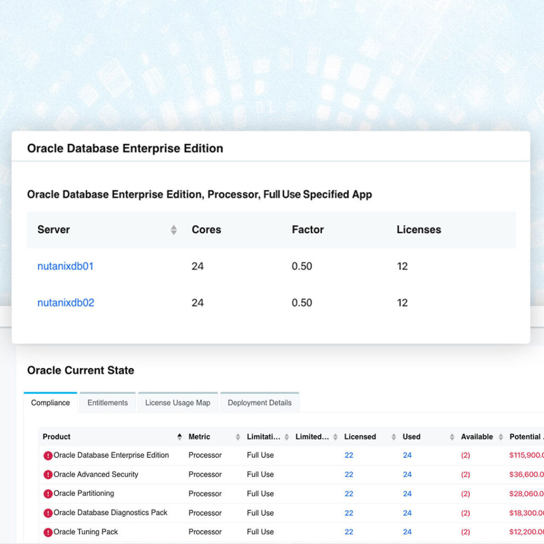Follow the Used 24 link for Oracle Tuning Pack
544x544 pixels.
pos(407,532)
